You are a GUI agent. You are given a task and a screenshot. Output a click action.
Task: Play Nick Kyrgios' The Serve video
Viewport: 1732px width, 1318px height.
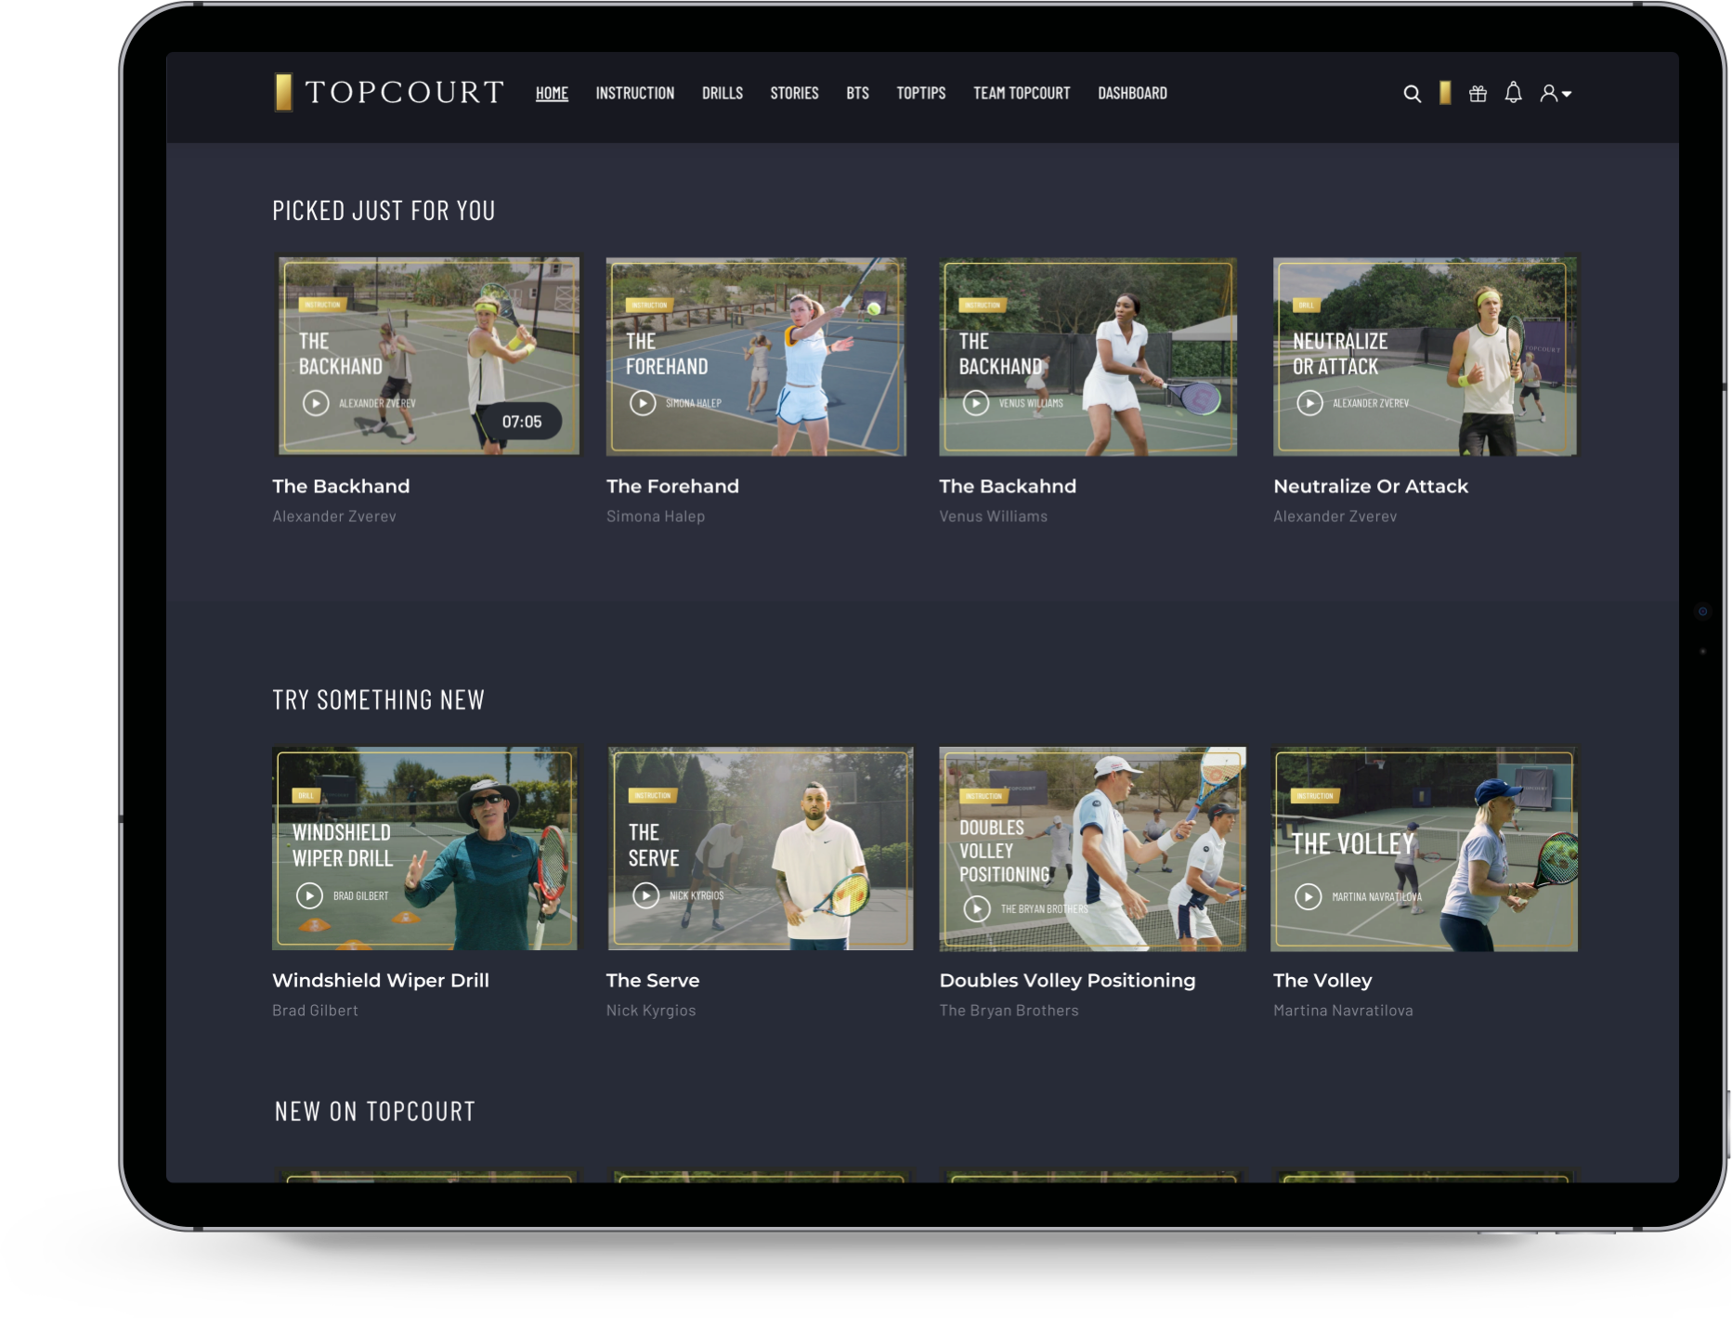(x=645, y=895)
